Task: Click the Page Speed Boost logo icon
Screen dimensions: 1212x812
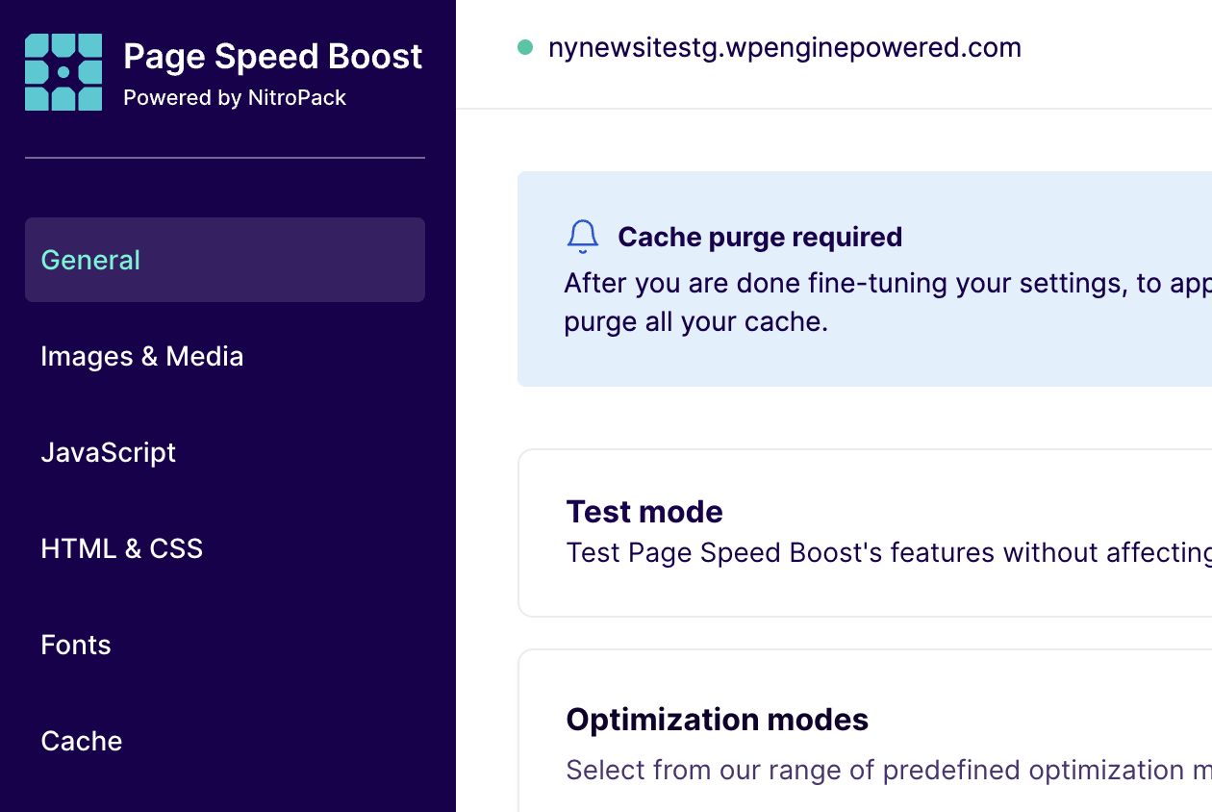Action: (63, 72)
